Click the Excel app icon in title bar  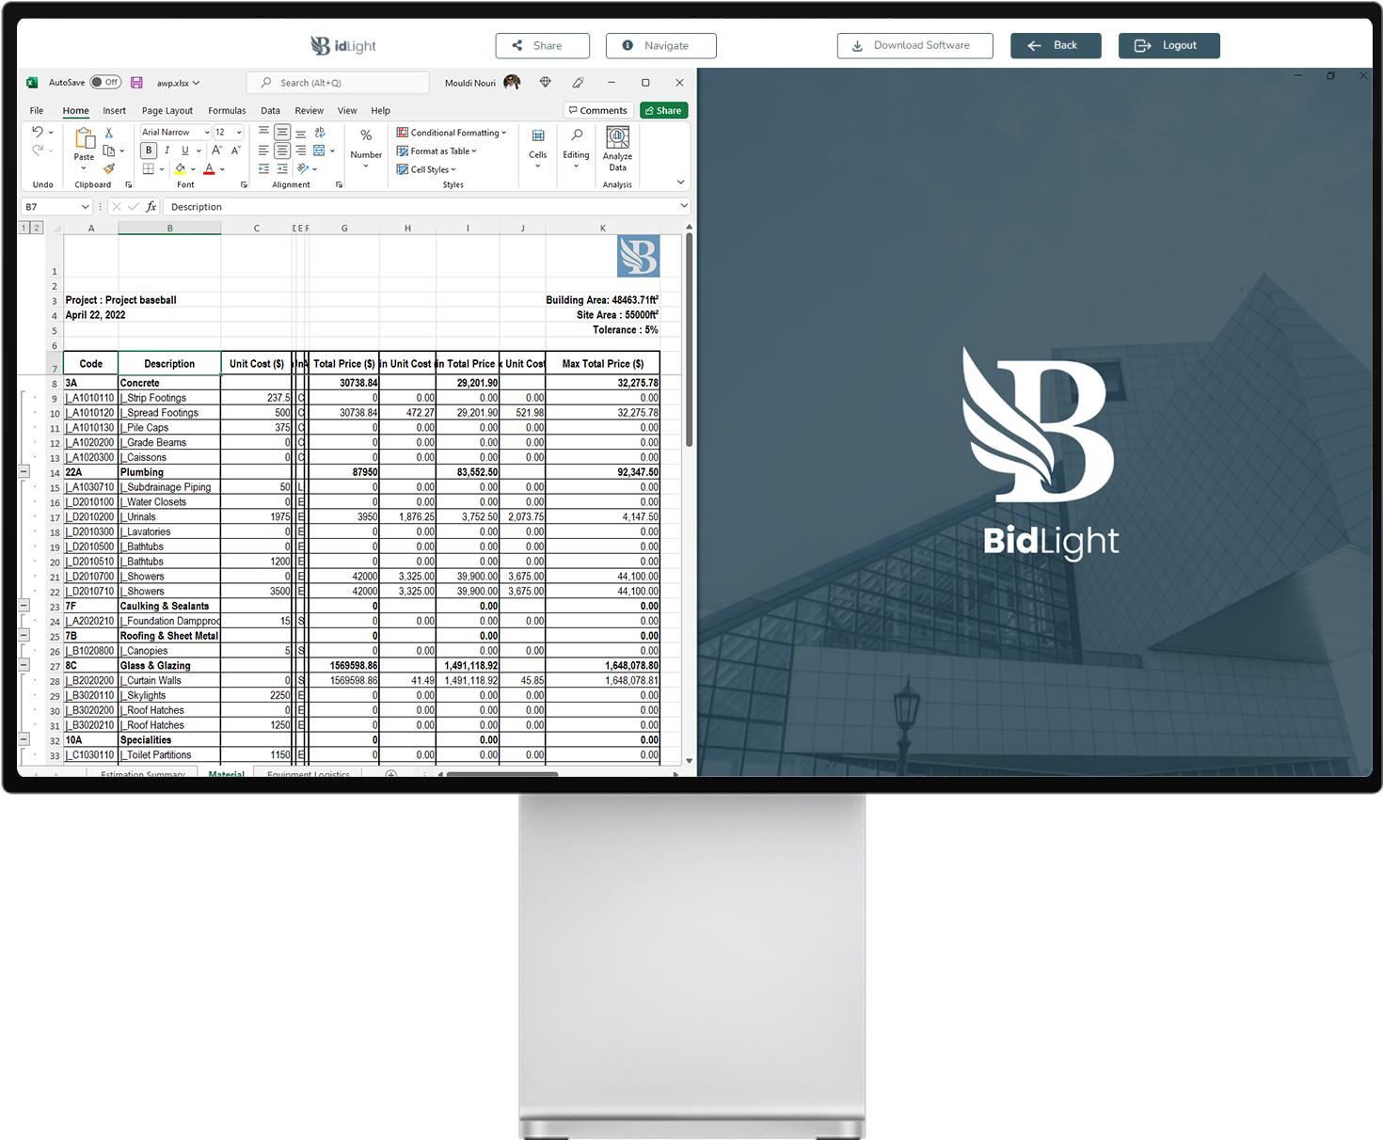(x=31, y=83)
